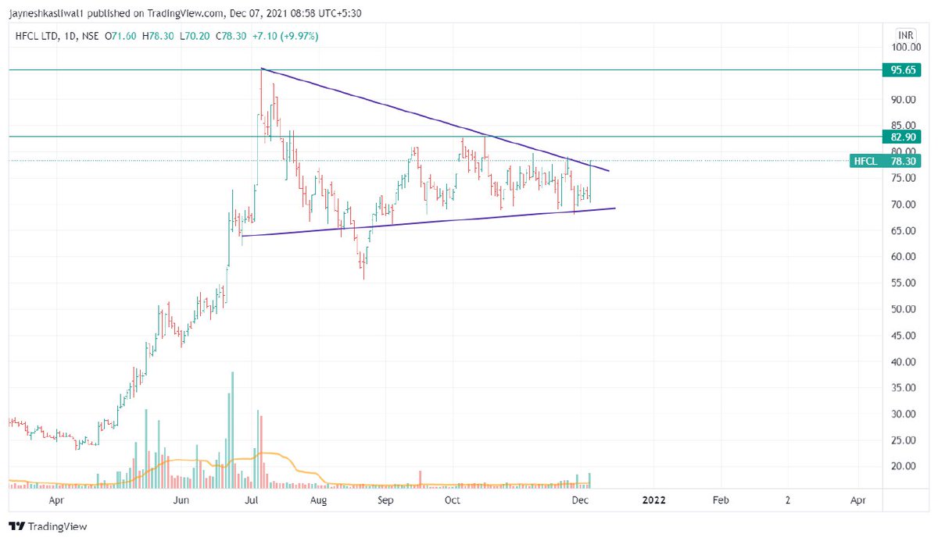Click the 35.00 price axis label
This screenshot has width=938, height=541.
905,388
